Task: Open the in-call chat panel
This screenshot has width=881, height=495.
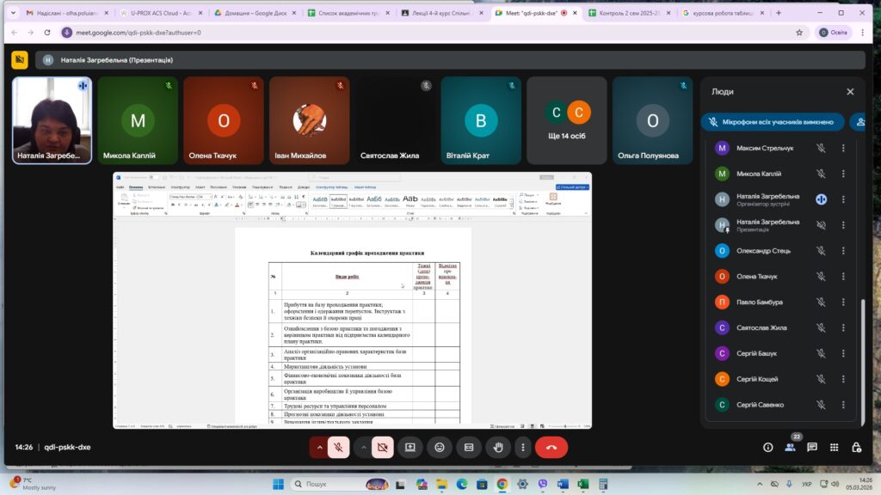Action: click(811, 447)
